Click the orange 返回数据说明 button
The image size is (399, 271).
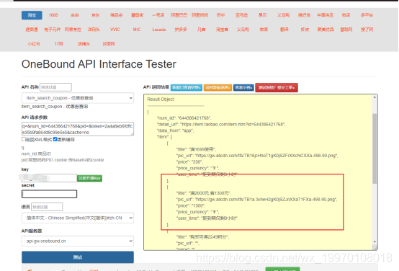click(218, 88)
